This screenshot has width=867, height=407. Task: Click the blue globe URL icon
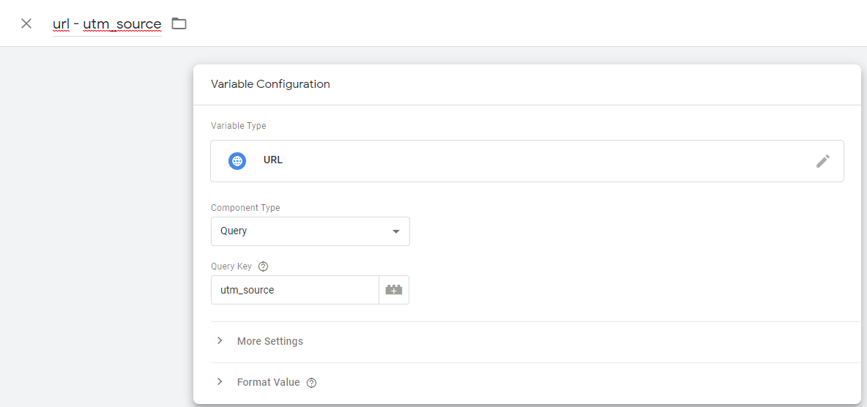point(237,161)
